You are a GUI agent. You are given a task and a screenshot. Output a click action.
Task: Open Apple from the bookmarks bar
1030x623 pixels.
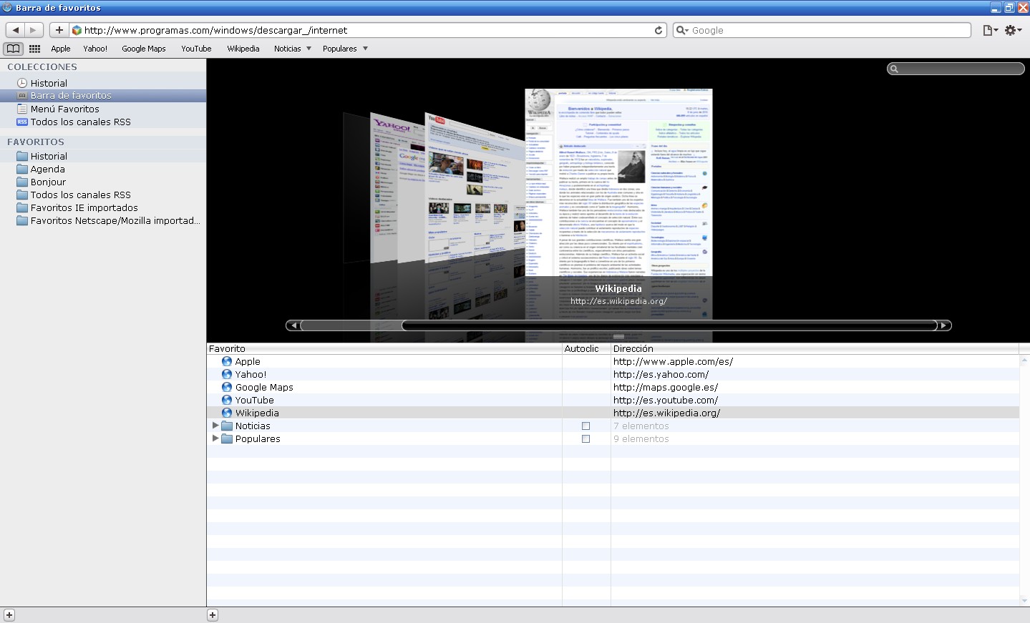point(61,49)
